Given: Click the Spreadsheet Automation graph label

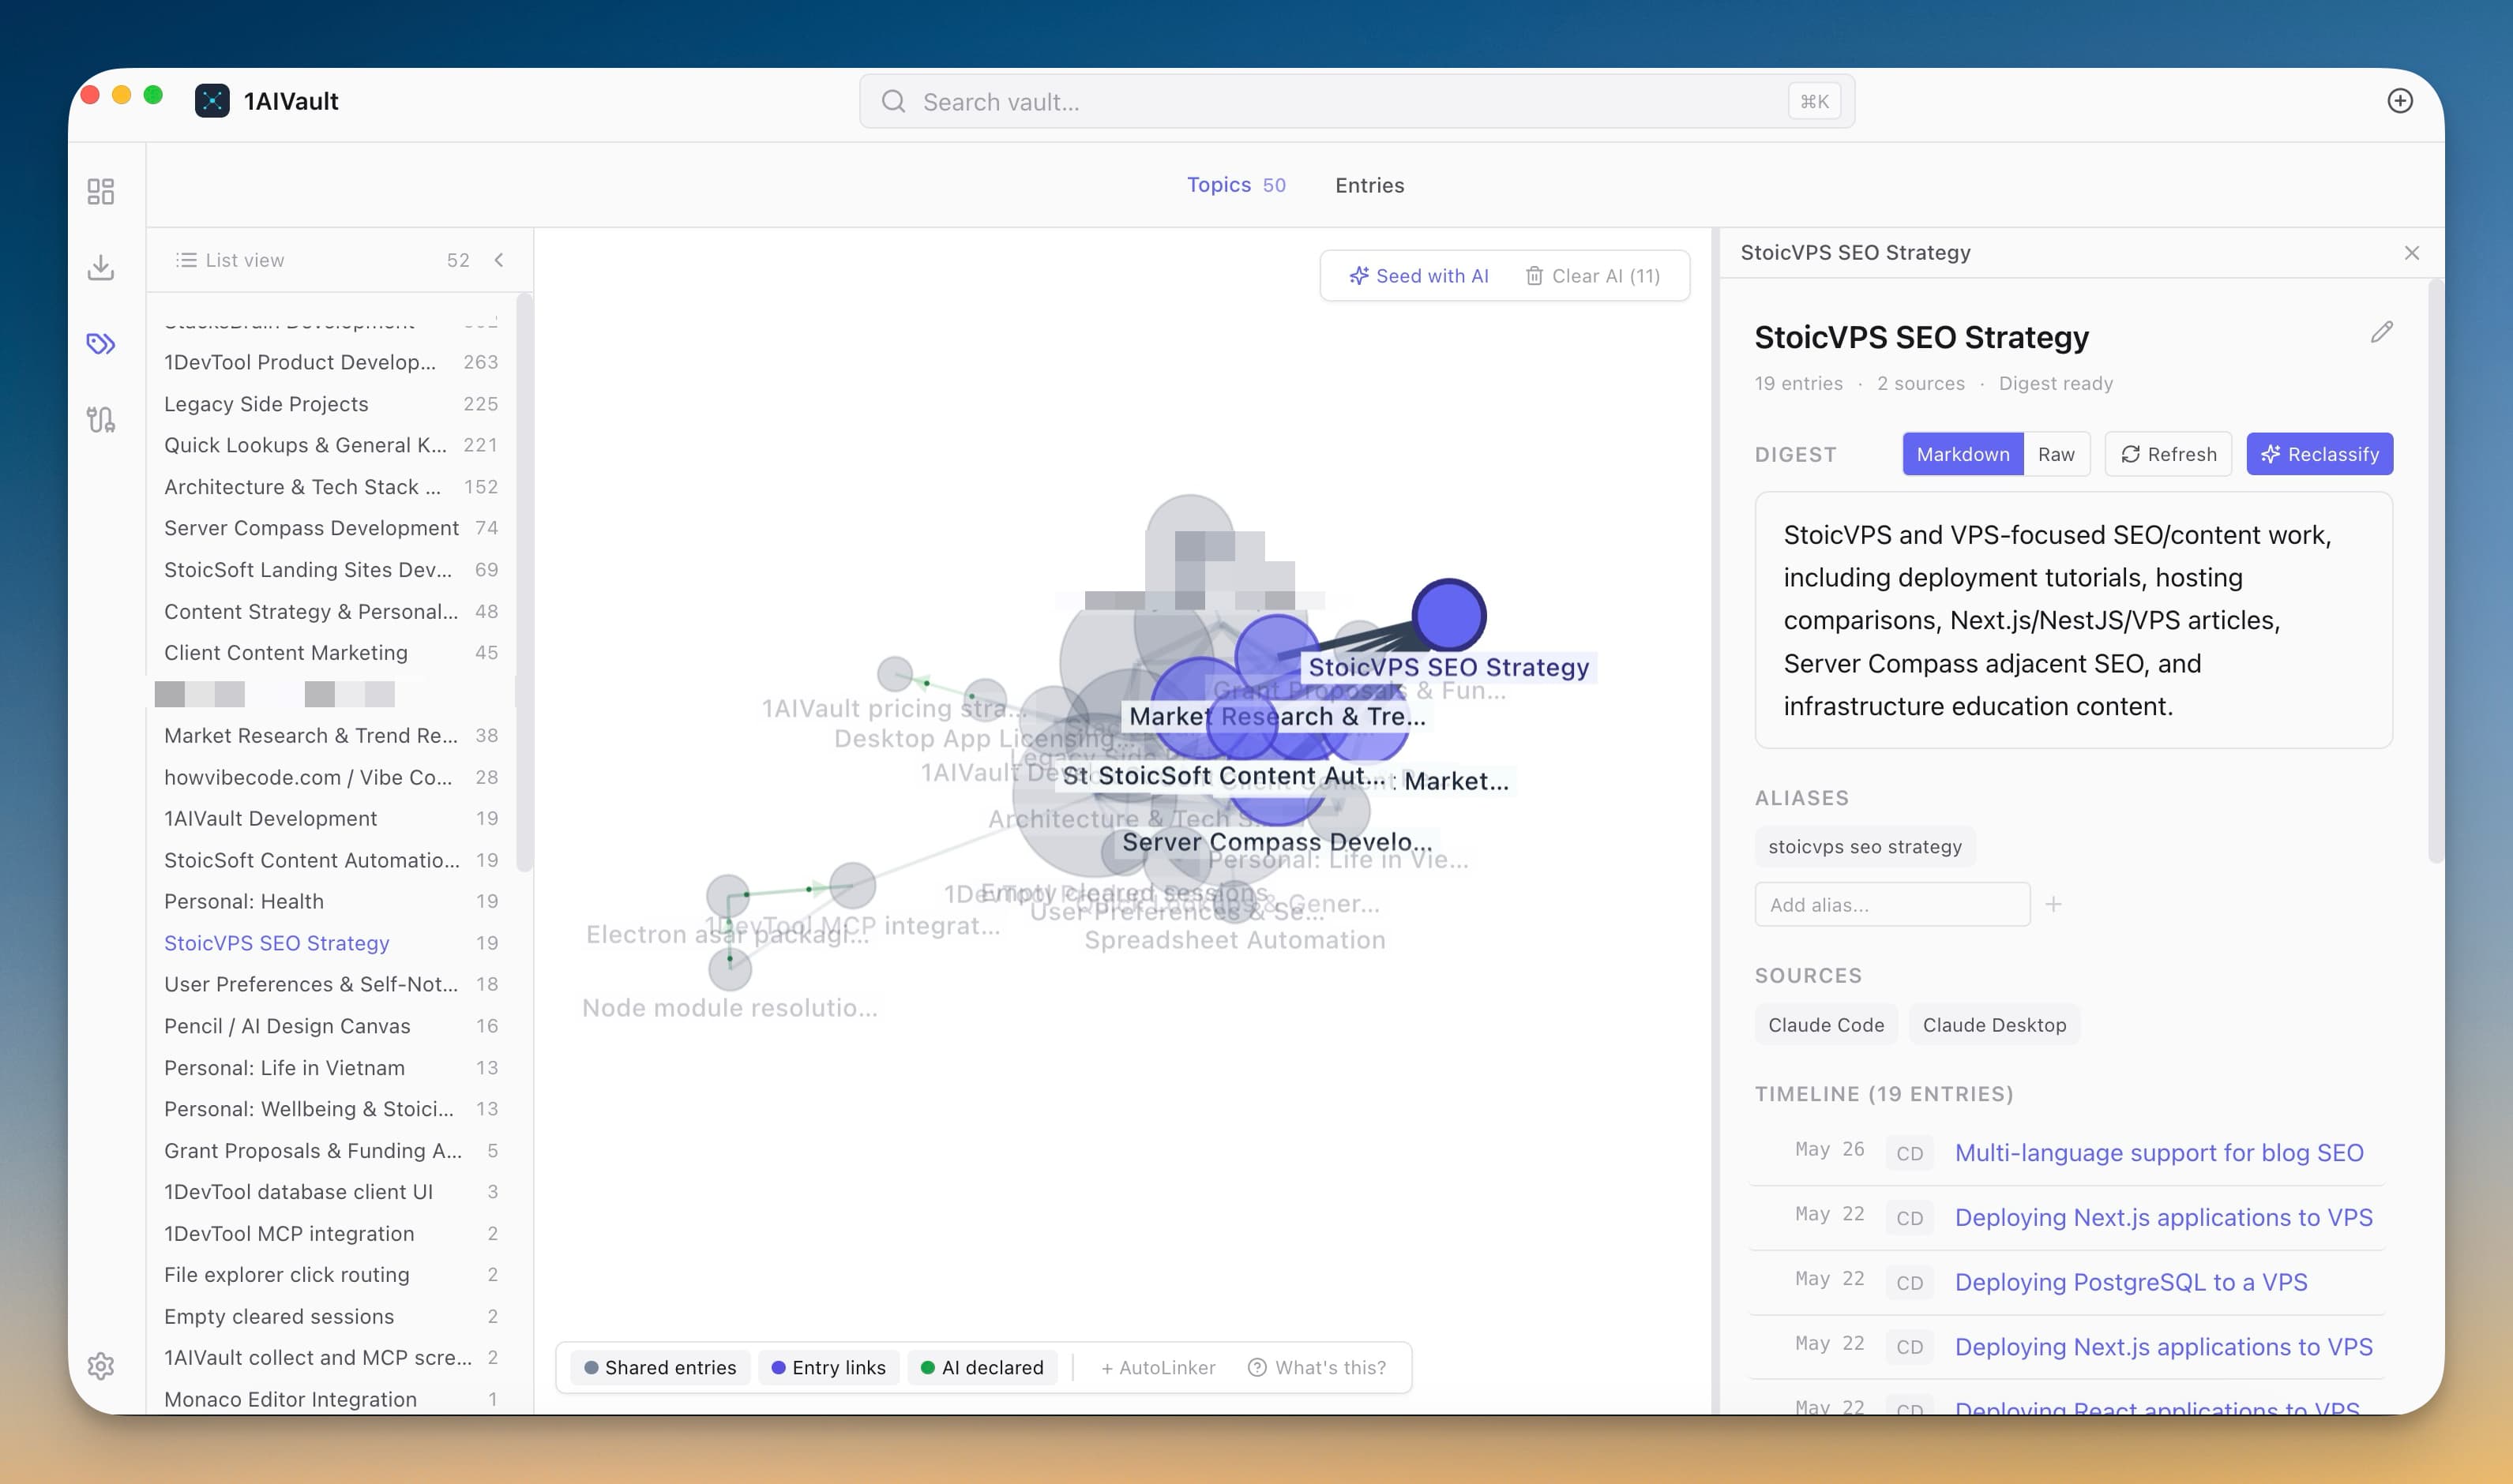Looking at the screenshot, I should [1235, 941].
